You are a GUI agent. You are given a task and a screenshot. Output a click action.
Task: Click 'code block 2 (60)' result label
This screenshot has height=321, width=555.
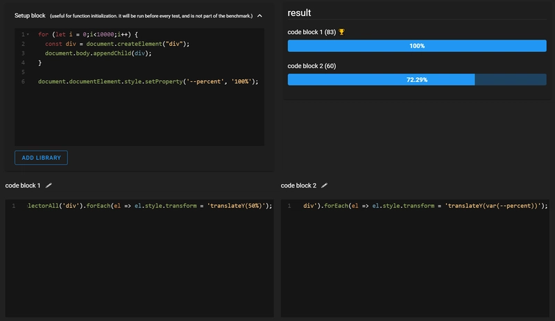point(311,66)
